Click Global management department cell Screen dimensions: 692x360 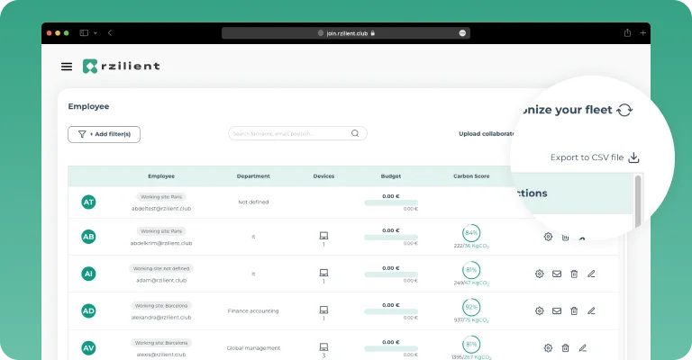coord(253,347)
